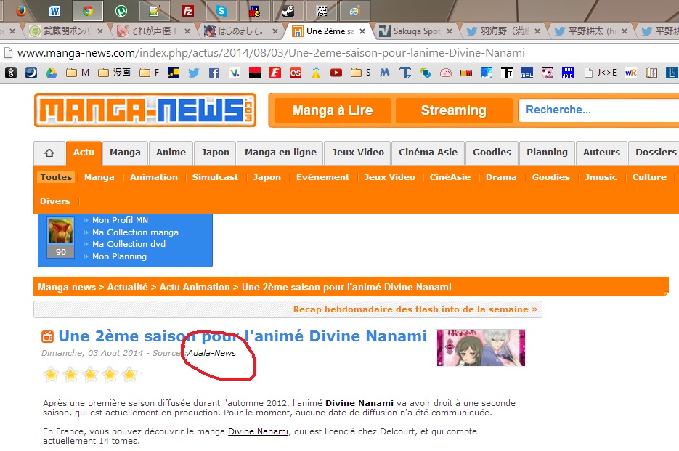The width and height of the screenshot is (679, 451).
Task: Go to the site home via house icon
Action: (x=49, y=153)
